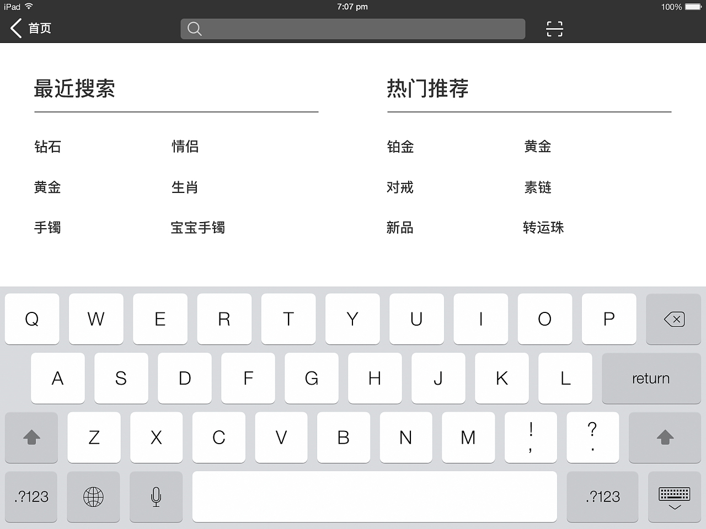The width and height of the screenshot is (706, 529).
Task: Select recent search 手镯
Action: click(x=47, y=228)
